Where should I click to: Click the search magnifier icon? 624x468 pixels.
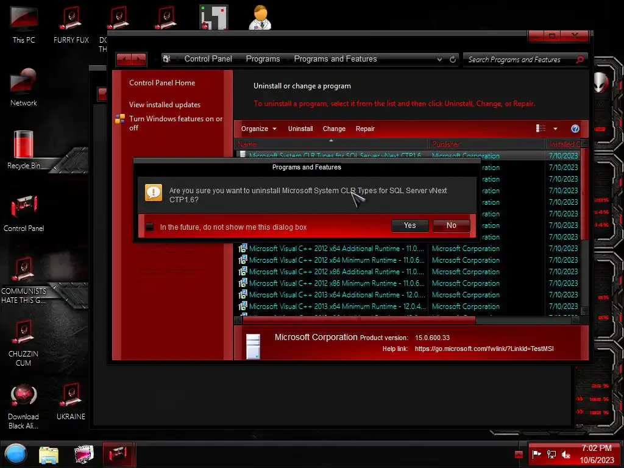580,59
